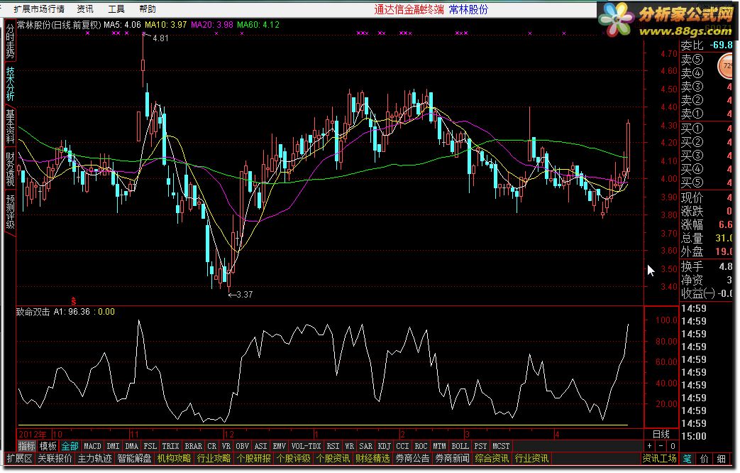This screenshot has width=740, height=473.
Task: Click the 0 reset button
Action: click(x=673, y=446)
